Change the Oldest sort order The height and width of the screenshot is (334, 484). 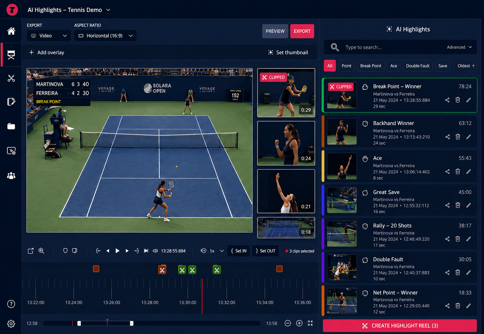coord(466,66)
